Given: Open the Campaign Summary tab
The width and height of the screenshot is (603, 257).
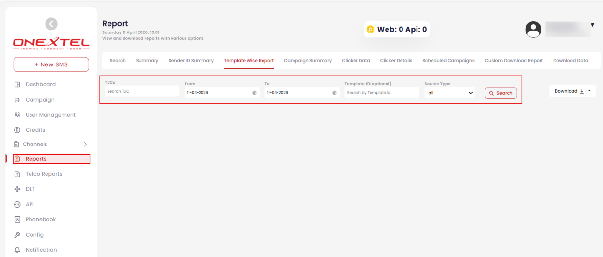Looking at the screenshot, I should [x=308, y=61].
